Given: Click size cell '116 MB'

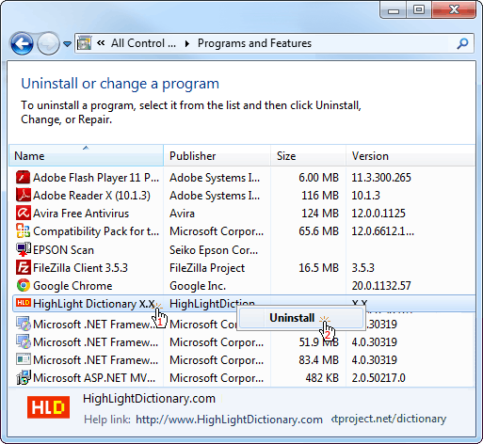Looking at the screenshot, I should [x=320, y=196].
